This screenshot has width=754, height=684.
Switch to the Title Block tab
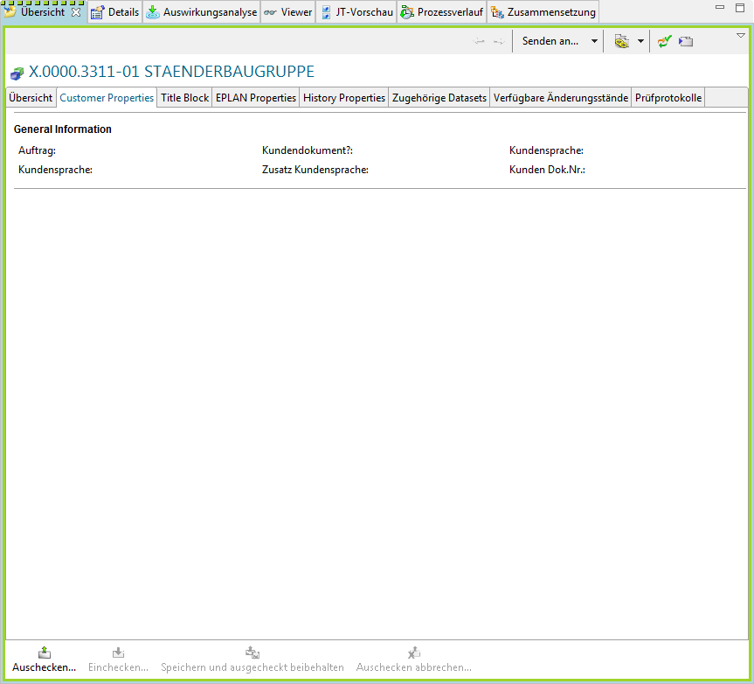[x=184, y=98]
